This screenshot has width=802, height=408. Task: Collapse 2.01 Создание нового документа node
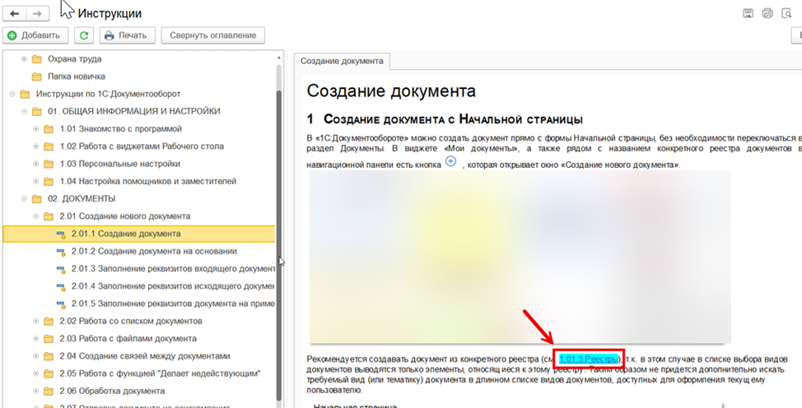tap(35, 216)
